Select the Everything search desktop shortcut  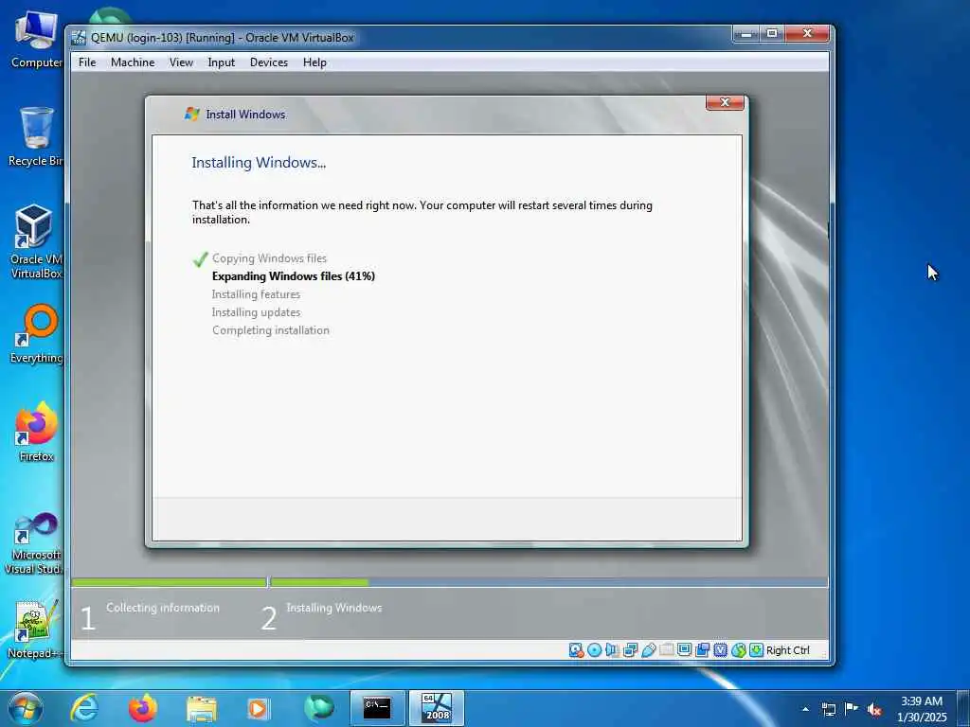[35, 334]
